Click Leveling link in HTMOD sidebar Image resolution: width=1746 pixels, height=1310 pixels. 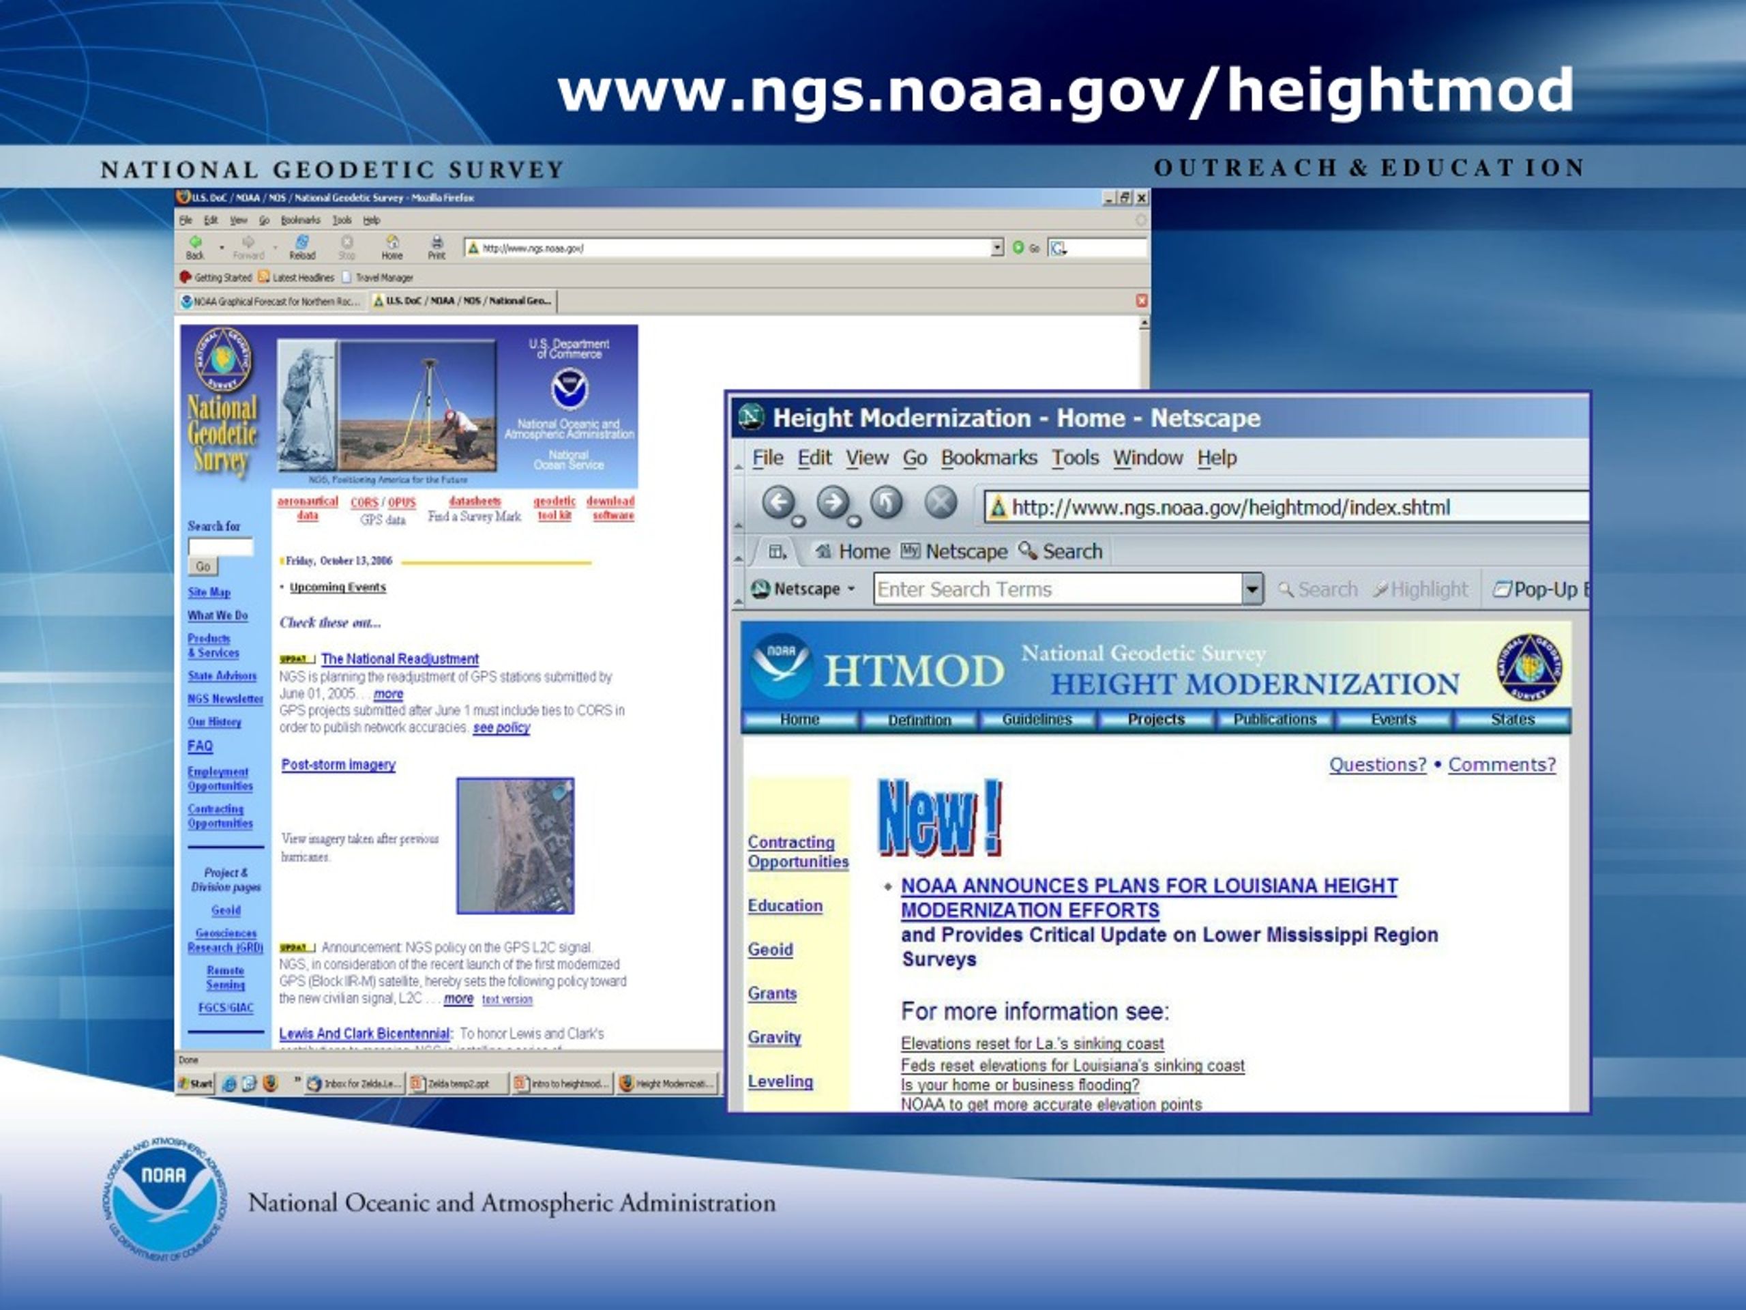pos(780,1081)
